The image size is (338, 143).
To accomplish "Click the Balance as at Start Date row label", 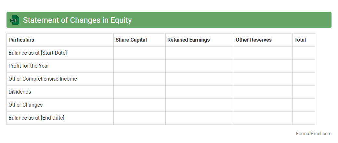I will click(x=37, y=53).
